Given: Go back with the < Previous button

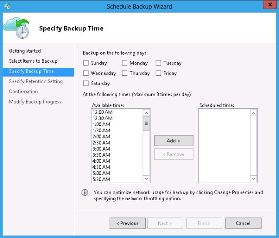Looking at the screenshot, I should pos(128,223).
